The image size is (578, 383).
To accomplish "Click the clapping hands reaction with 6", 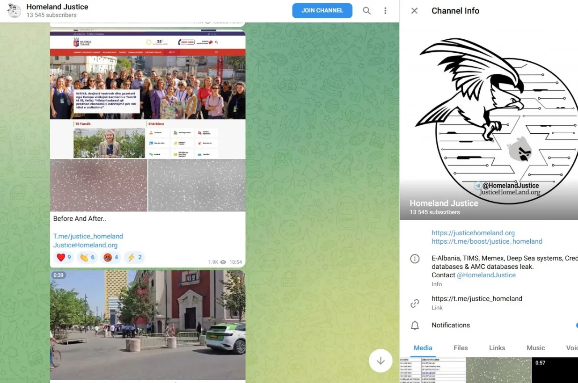I will point(87,257).
